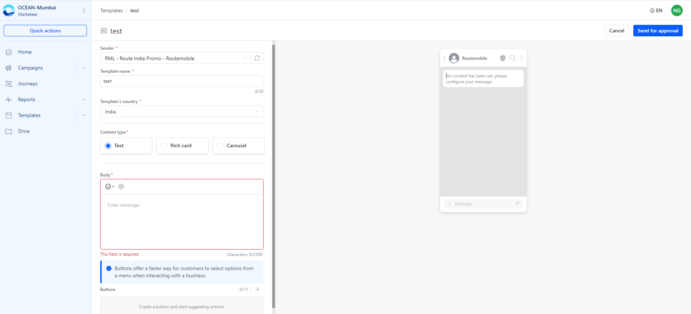Viewport: 691px width, 314px height.
Task: Click the Cancel button
Action: pyautogui.click(x=616, y=31)
